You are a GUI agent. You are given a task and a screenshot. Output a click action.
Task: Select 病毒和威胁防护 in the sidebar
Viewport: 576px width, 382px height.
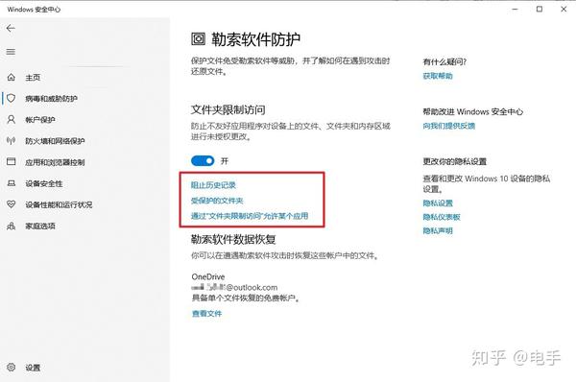[x=51, y=99]
